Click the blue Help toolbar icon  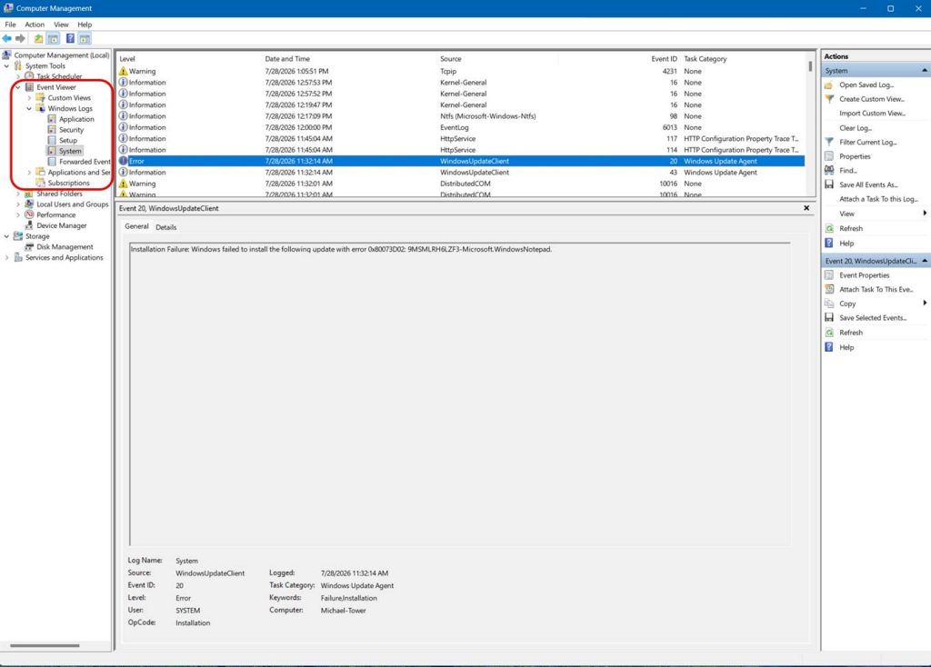point(70,38)
